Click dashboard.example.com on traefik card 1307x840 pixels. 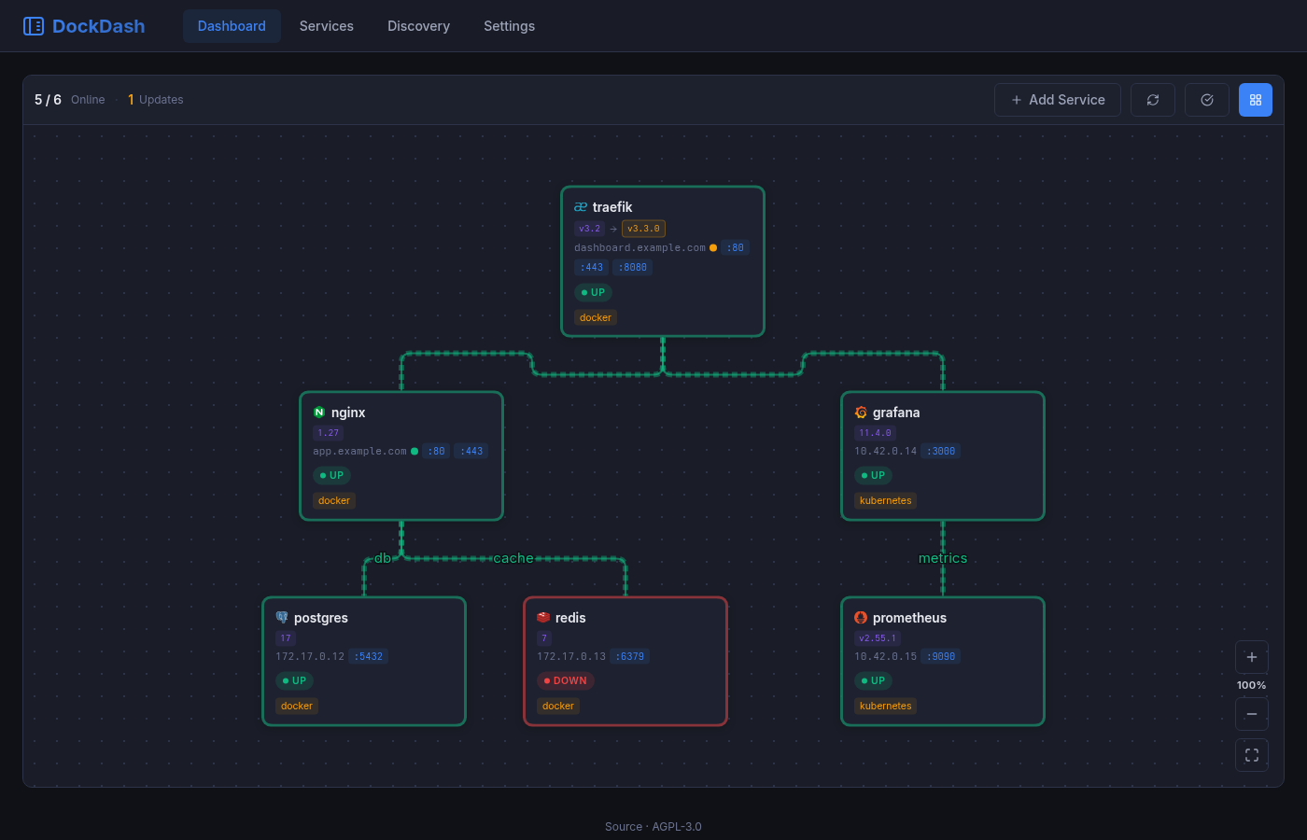coord(640,248)
